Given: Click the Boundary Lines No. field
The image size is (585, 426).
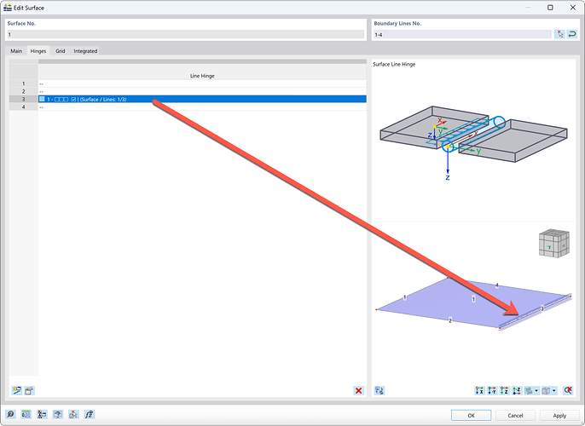Looking at the screenshot, I should point(462,34).
